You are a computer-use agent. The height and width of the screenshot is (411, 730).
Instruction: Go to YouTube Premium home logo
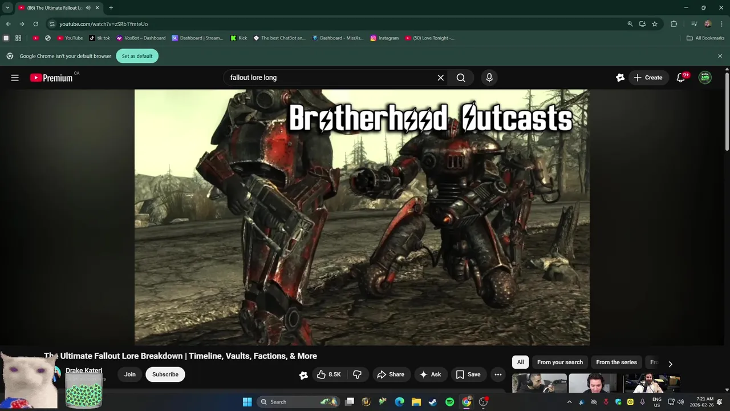51,78
